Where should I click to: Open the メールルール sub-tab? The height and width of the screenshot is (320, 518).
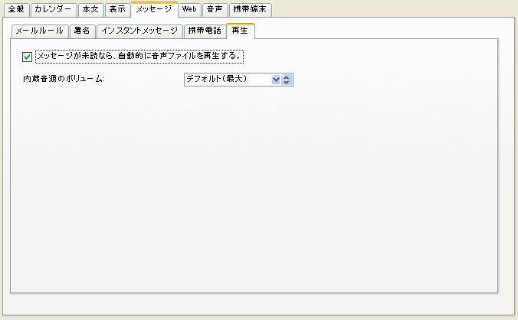[x=40, y=31]
